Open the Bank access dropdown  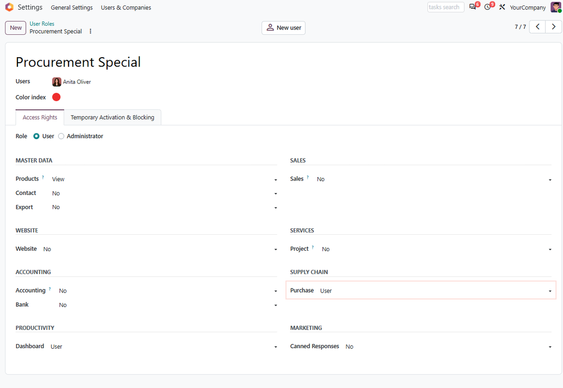point(168,305)
